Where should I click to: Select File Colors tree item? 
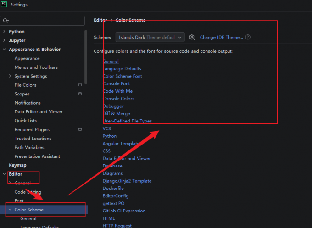(x=26, y=85)
